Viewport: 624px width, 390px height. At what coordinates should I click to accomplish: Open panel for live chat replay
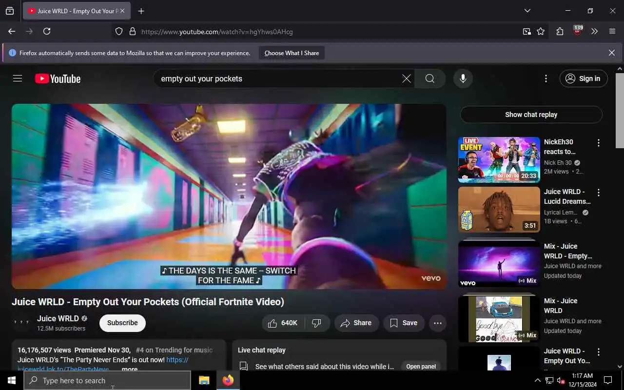tap(421, 367)
